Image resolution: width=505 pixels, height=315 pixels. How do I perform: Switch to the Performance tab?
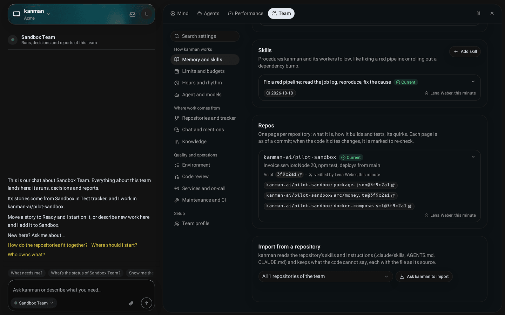(245, 13)
